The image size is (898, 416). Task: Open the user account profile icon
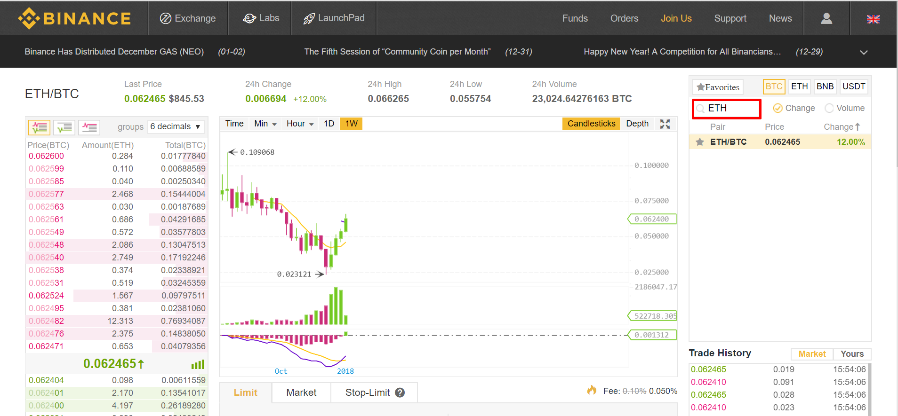pyautogui.click(x=826, y=18)
